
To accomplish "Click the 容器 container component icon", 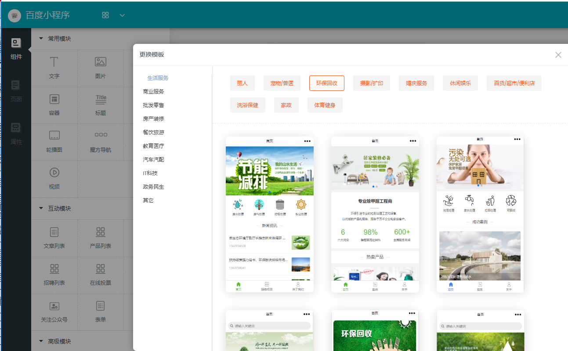I will pyautogui.click(x=54, y=99).
